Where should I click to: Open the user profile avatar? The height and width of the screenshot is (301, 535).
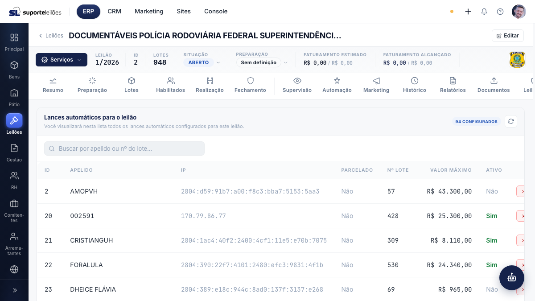click(519, 12)
